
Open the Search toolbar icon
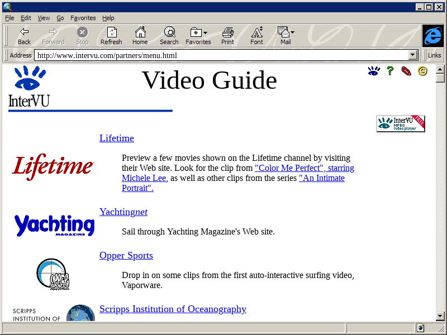click(x=169, y=36)
